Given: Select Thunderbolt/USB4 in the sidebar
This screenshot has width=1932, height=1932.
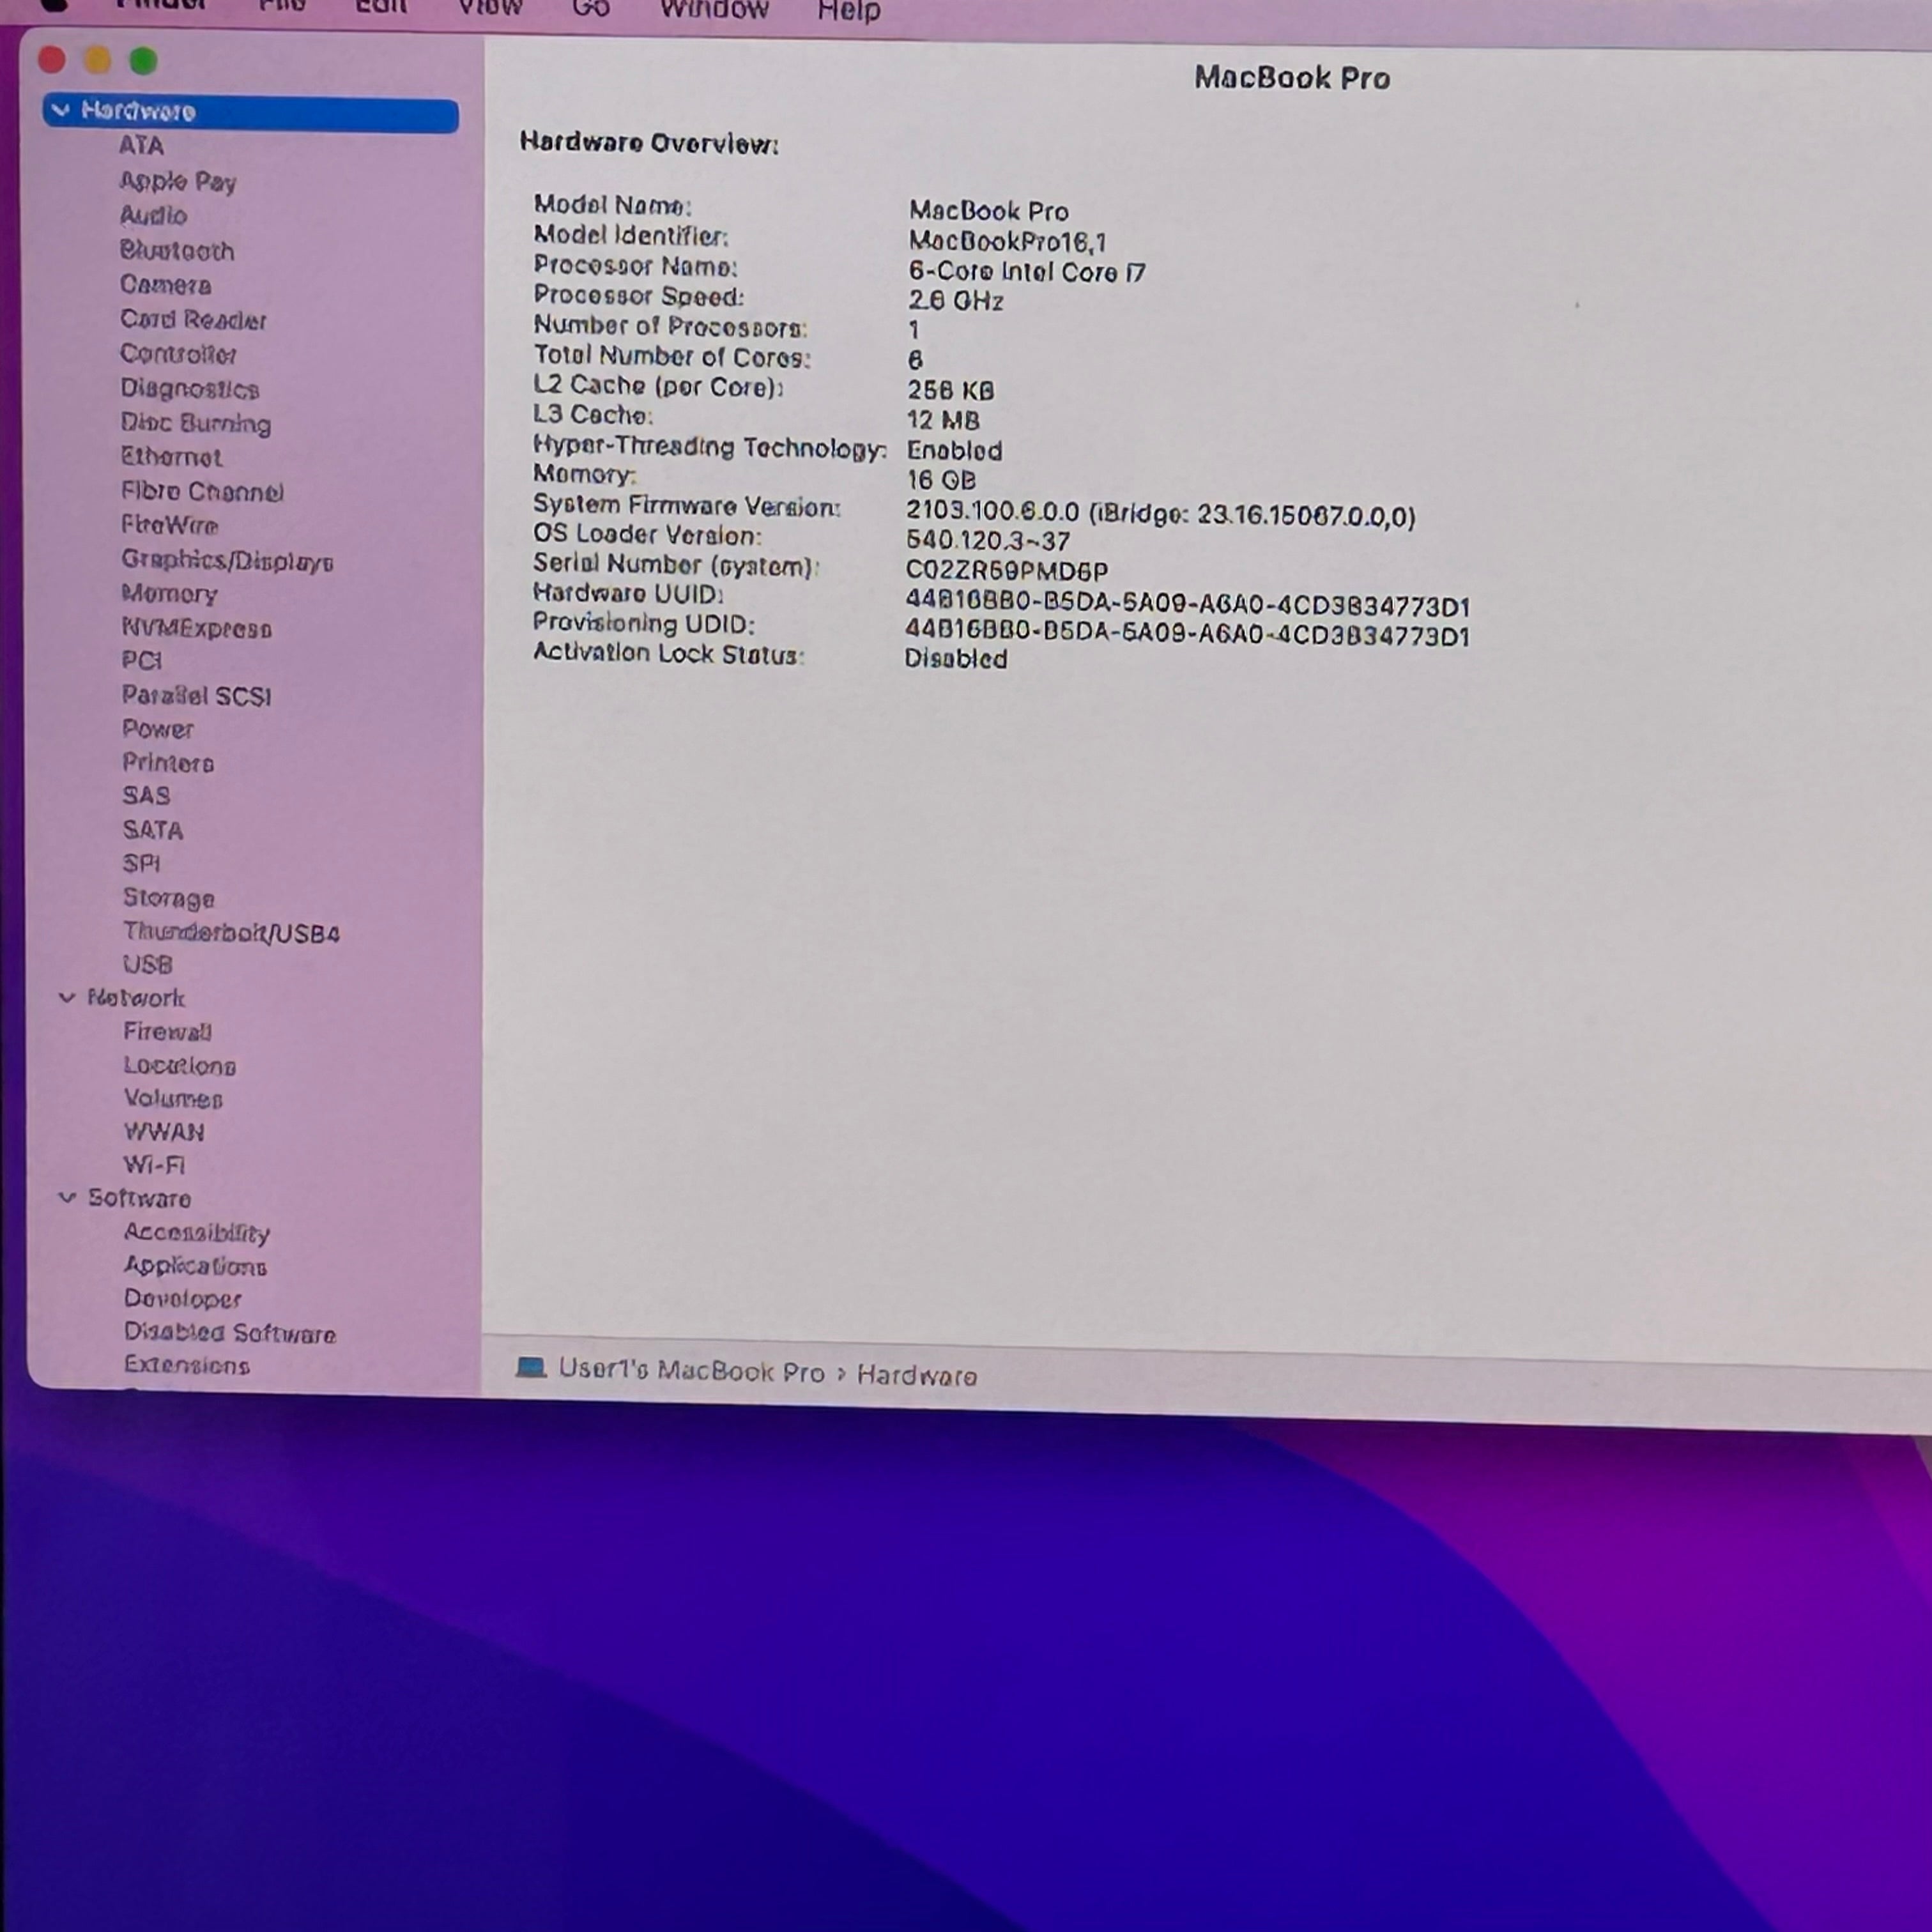Looking at the screenshot, I should click(x=231, y=933).
